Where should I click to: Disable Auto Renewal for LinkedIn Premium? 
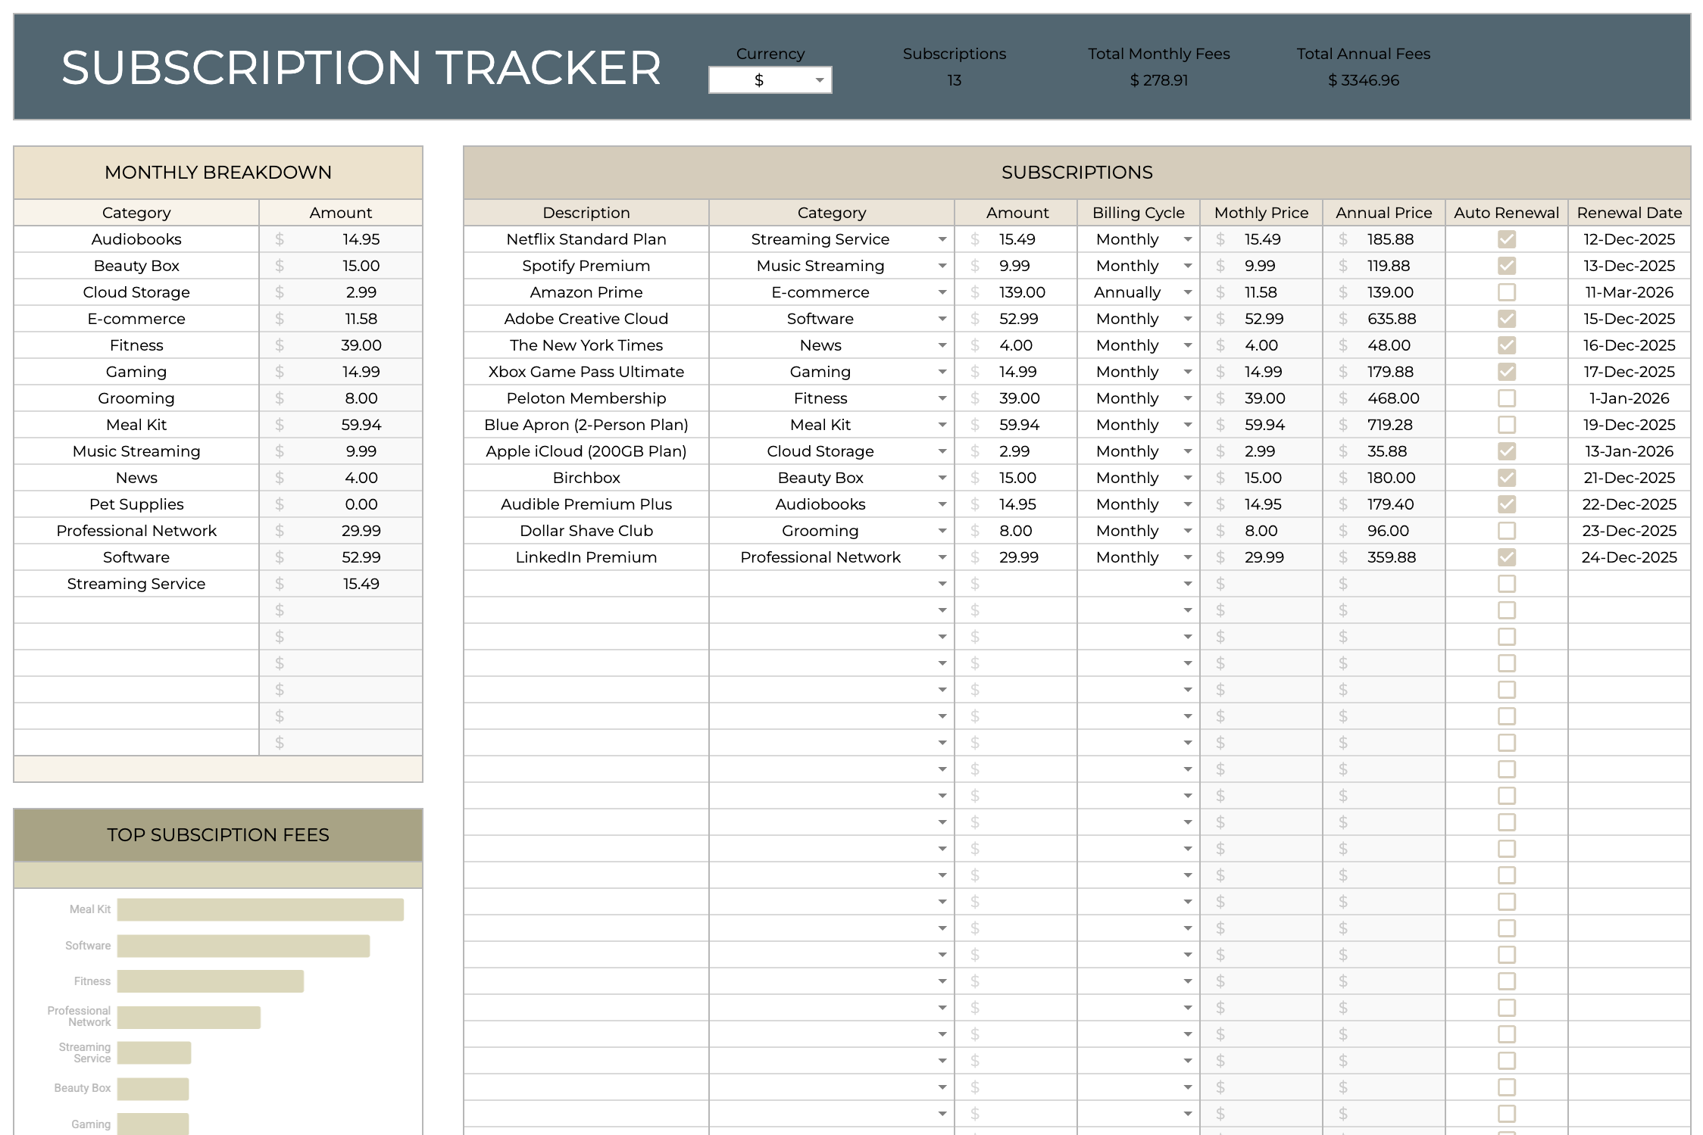(x=1506, y=557)
